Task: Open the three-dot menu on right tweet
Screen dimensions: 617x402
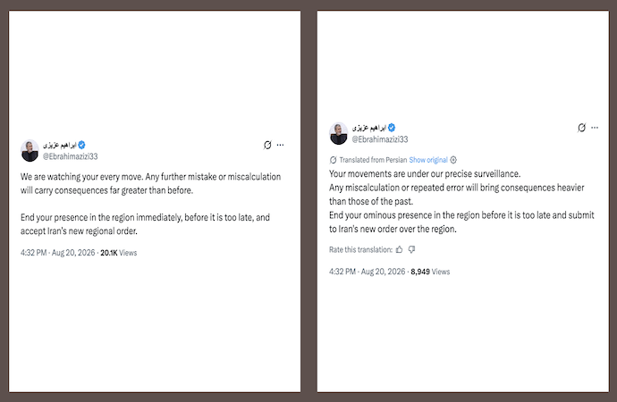Action: click(595, 128)
